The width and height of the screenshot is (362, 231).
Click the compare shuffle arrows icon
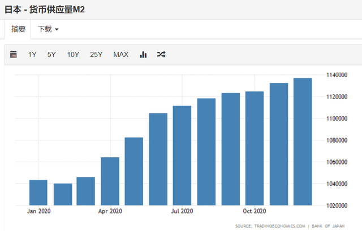(161, 55)
